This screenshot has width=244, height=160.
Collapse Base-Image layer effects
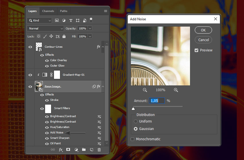(103, 86)
